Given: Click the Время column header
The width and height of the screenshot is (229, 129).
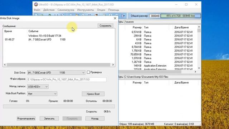Looking at the screenshot, I should pyautogui.click(x=8, y=31).
